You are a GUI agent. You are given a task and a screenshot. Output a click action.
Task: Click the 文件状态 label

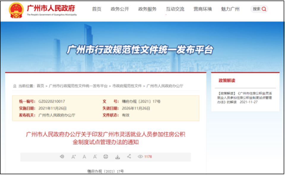coord(111,115)
